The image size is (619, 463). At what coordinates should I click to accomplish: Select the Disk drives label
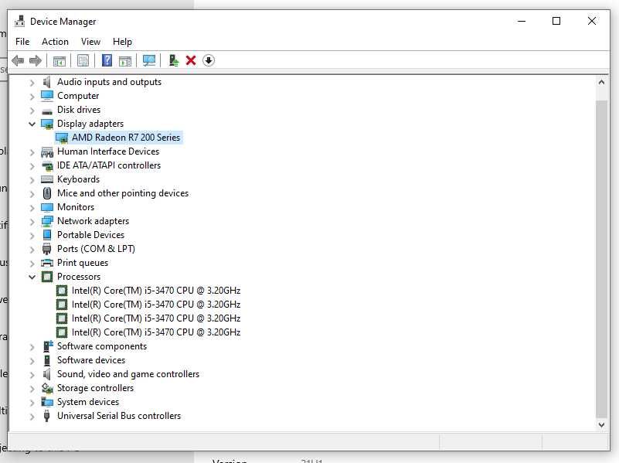79,110
